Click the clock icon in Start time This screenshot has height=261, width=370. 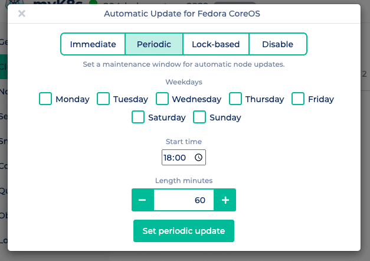click(199, 158)
